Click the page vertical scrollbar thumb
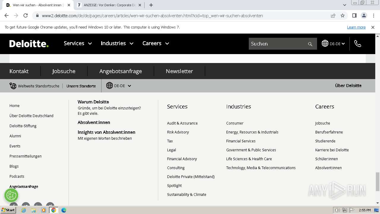This screenshot has height=214, width=380. coord(378,182)
